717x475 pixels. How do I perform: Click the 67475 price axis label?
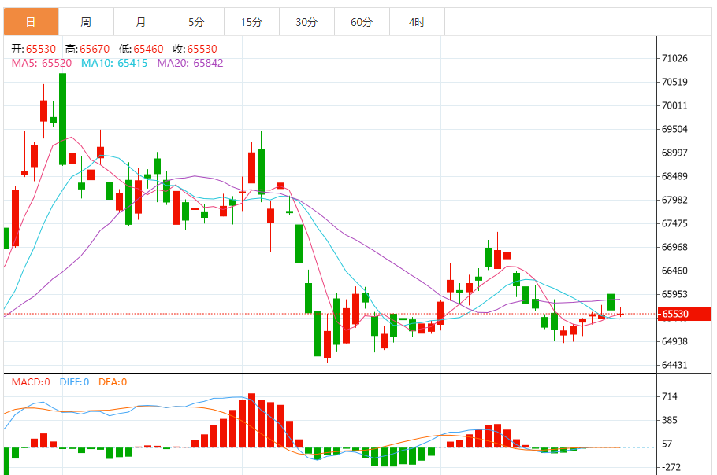click(674, 223)
